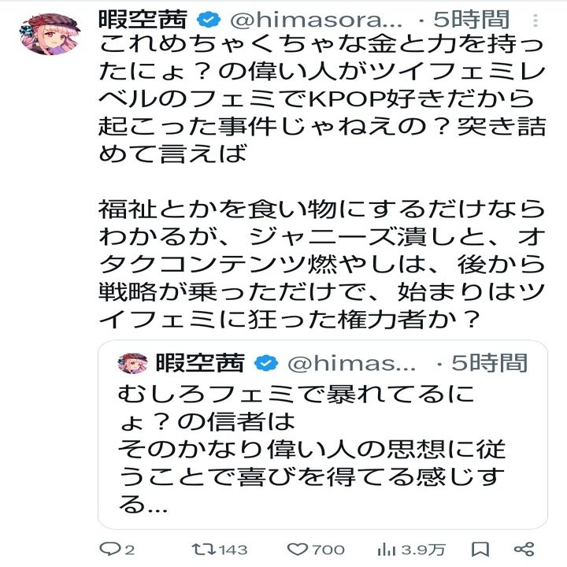Click the quoted tweet's 5時間 timestamp

pyautogui.click(x=490, y=363)
